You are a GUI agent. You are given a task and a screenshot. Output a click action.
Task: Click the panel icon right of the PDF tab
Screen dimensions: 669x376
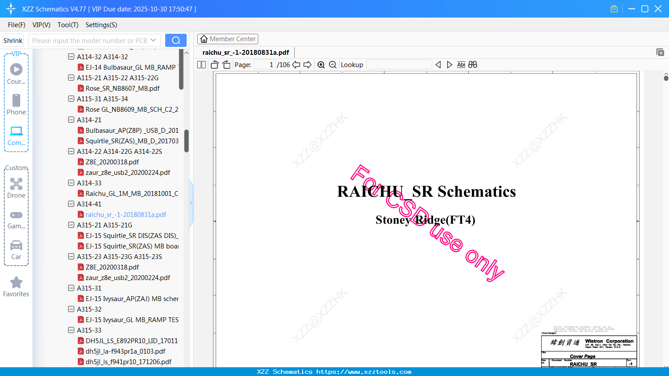coord(660,52)
